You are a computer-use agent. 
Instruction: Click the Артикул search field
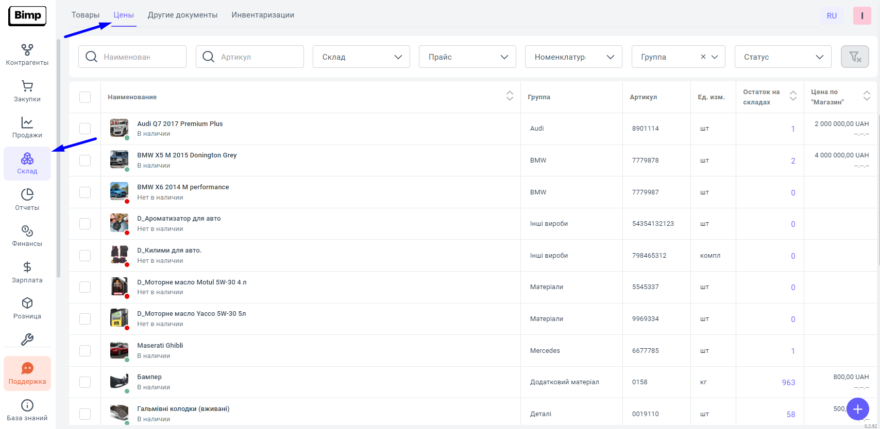[x=250, y=57]
